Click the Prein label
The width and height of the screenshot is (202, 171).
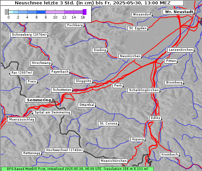(32, 81)
